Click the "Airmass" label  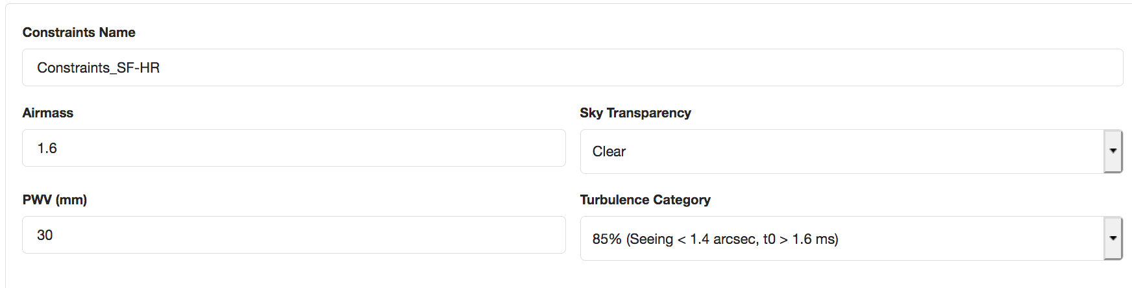[x=47, y=113]
